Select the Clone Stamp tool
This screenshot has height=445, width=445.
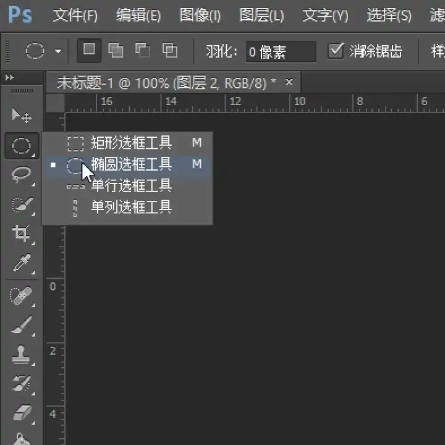pos(21,355)
